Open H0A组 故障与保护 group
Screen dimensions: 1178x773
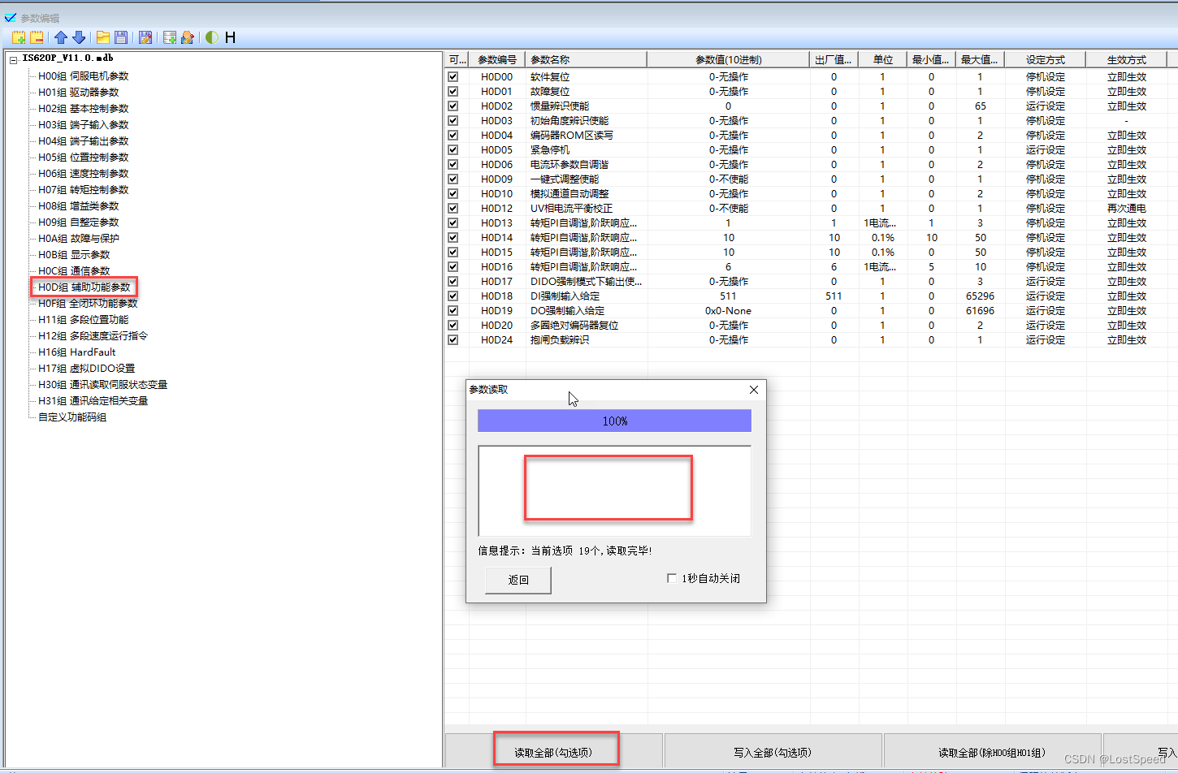(78, 239)
